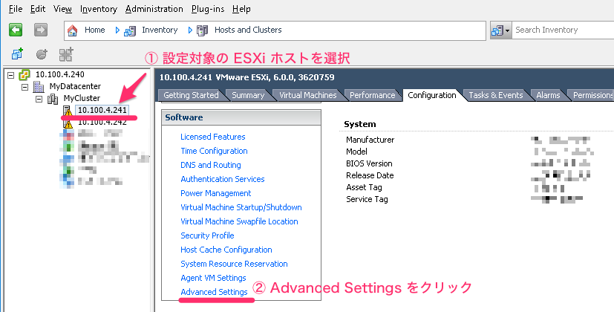614x312 pixels.
Task: Switch to the Getting Started tab
Action: 191,95
